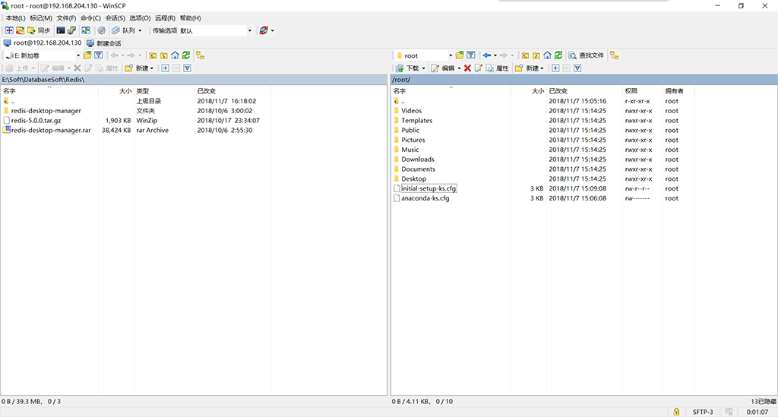Screen dimensions: 778x417
Task: Click 同步 synchronize toolbar button
Action: coord(39,30)
